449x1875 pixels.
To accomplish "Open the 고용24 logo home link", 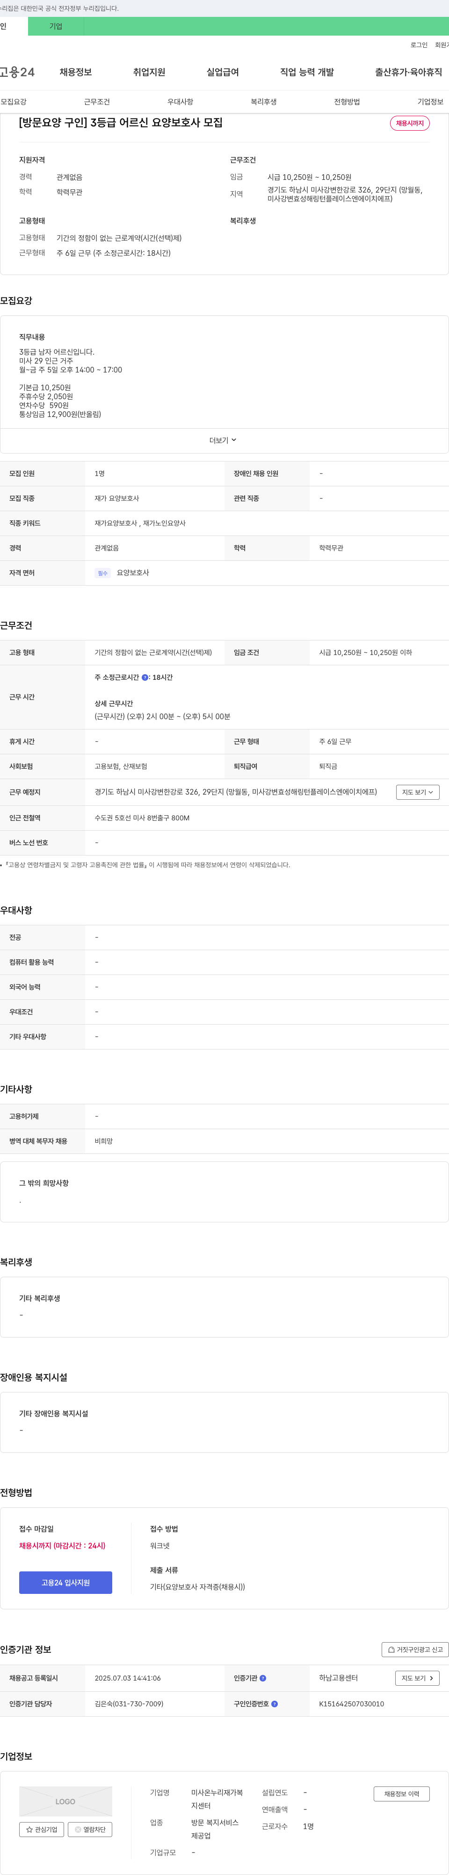I will click(17, 72).
